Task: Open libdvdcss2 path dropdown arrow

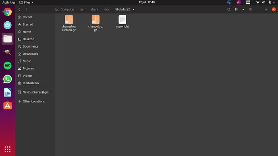Action: (x=133, y=9)
